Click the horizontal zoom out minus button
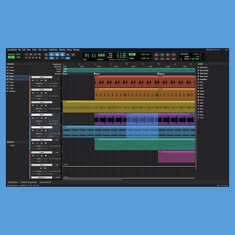 click(26, 55)
